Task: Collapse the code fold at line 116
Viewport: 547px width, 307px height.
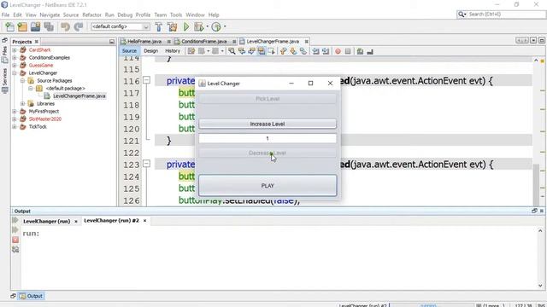Action: point(147,80)
